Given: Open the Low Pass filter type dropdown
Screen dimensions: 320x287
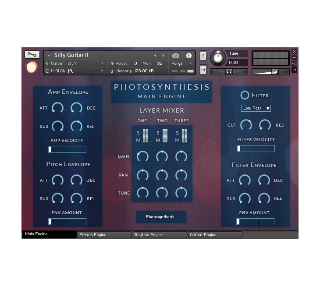Looking at the screenshot, I should (256, 108).
